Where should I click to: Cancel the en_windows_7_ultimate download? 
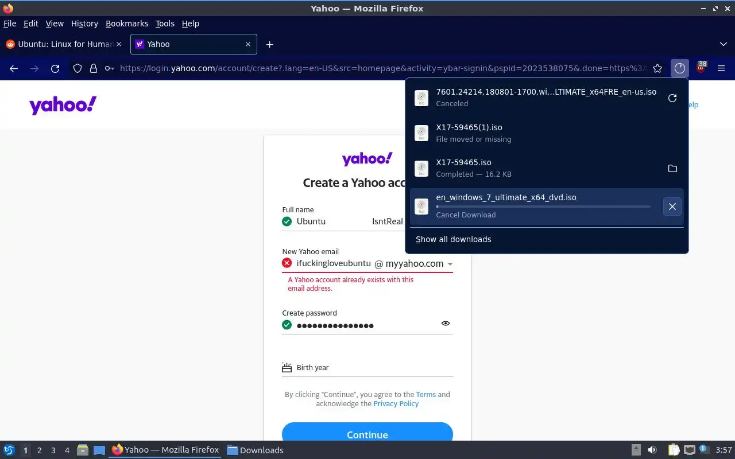[x=672, y=206]
